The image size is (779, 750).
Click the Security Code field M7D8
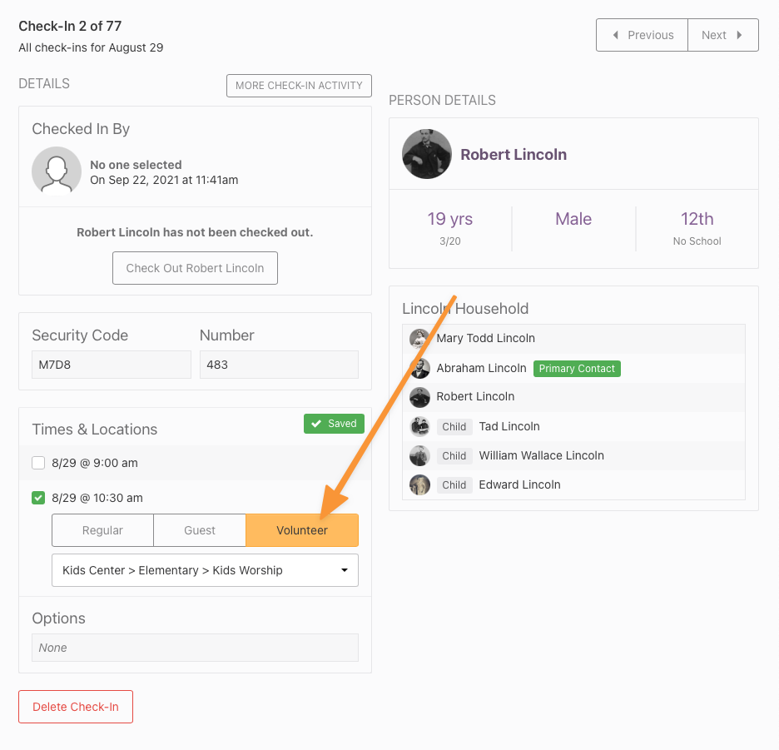tap(112, 365)
